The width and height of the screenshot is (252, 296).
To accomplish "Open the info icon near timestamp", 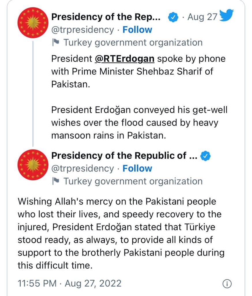I will [x=227, y=284].
